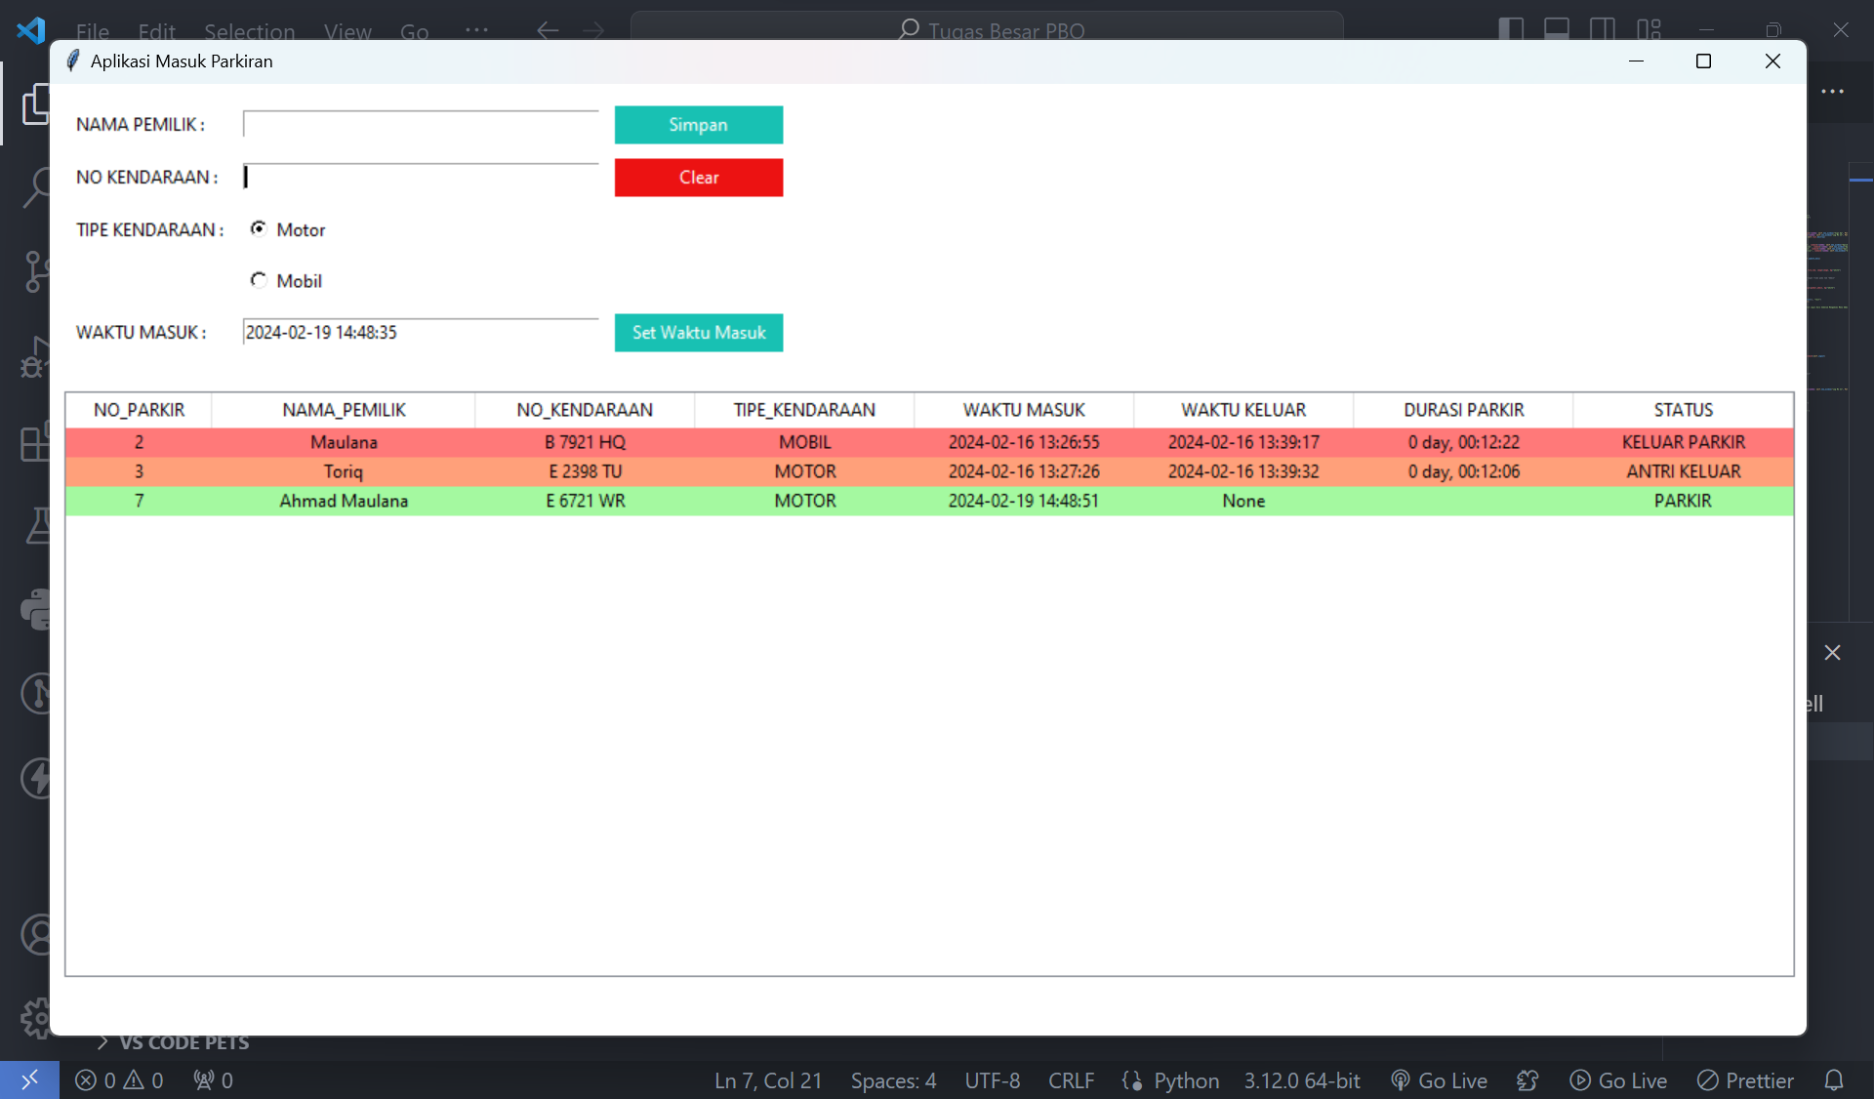Select the Motor radio button
This screenshot has height=1099, width=1874.
click(x=259, y=228)
